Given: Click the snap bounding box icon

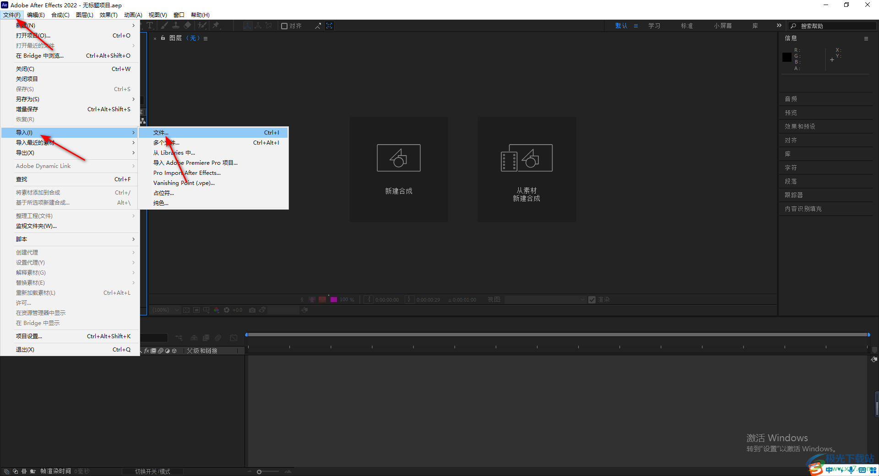Looking at the screenshot, I should 329,26.
